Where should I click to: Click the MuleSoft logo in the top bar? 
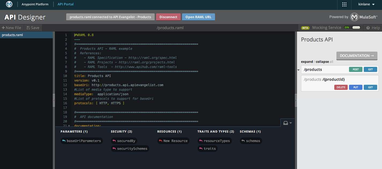coord(9,4)
